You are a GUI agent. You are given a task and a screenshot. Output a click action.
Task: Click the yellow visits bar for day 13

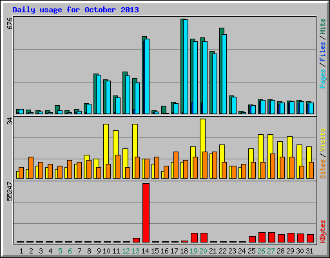(x=135, y=151)
